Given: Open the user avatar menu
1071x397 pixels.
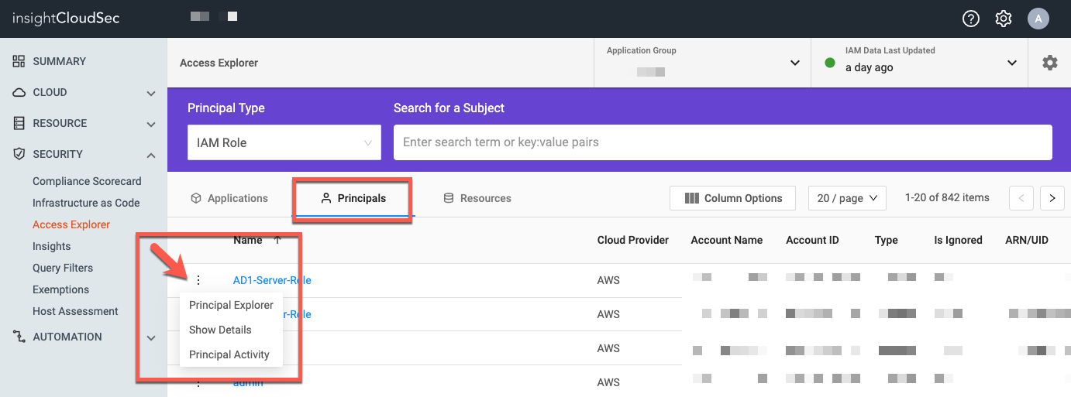Looking at the screenshot, I should (x=1038, y=19).
